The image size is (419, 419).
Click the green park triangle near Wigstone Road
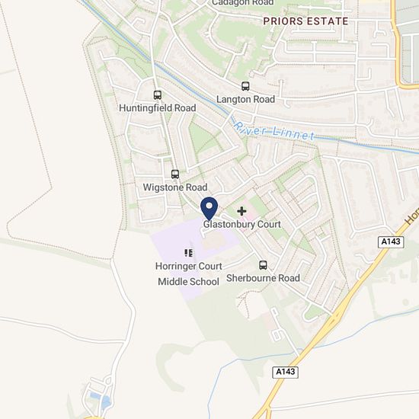click(x=201, y=139)
